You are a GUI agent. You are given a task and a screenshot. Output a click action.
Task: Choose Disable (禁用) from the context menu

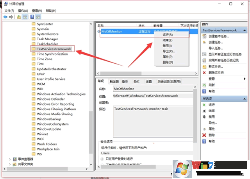click(171, 46)
